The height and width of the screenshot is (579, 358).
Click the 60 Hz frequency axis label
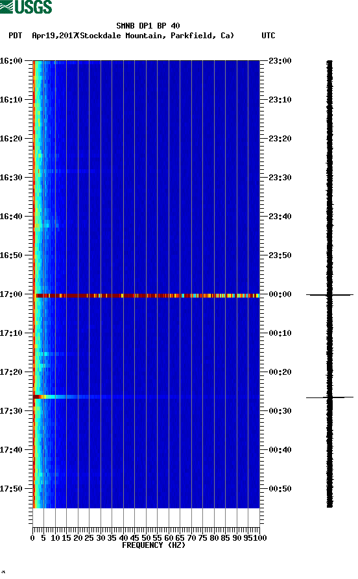169,538
